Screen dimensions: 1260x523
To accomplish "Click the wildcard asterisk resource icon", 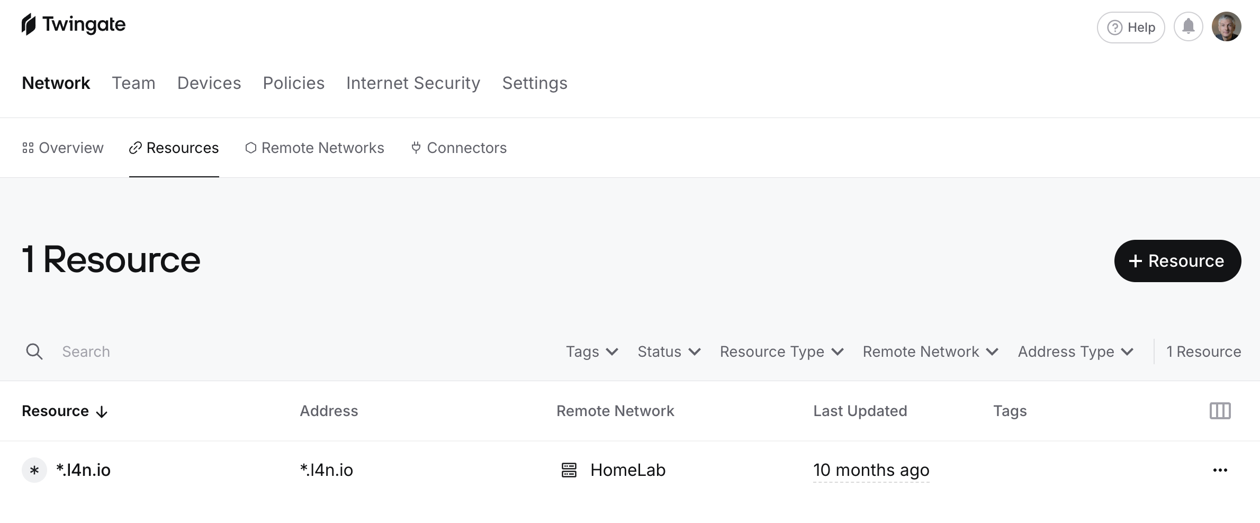I will 34,470.
